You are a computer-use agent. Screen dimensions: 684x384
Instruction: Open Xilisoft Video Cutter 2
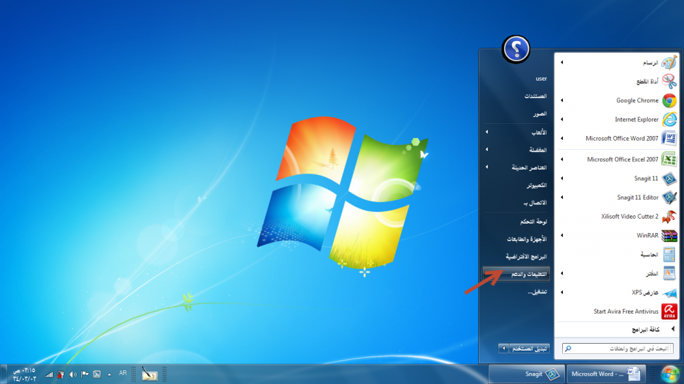629,217
